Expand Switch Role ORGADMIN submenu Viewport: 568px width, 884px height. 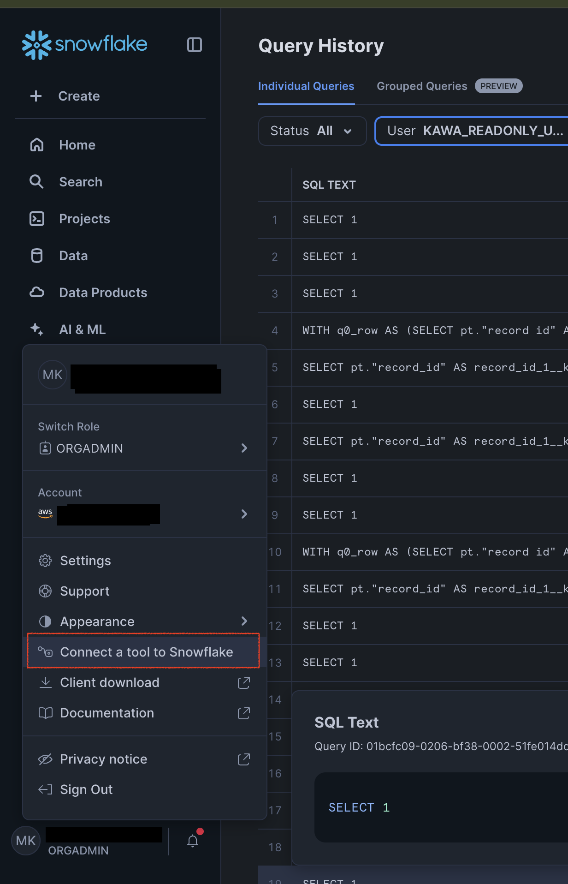[x=144, y=448]
